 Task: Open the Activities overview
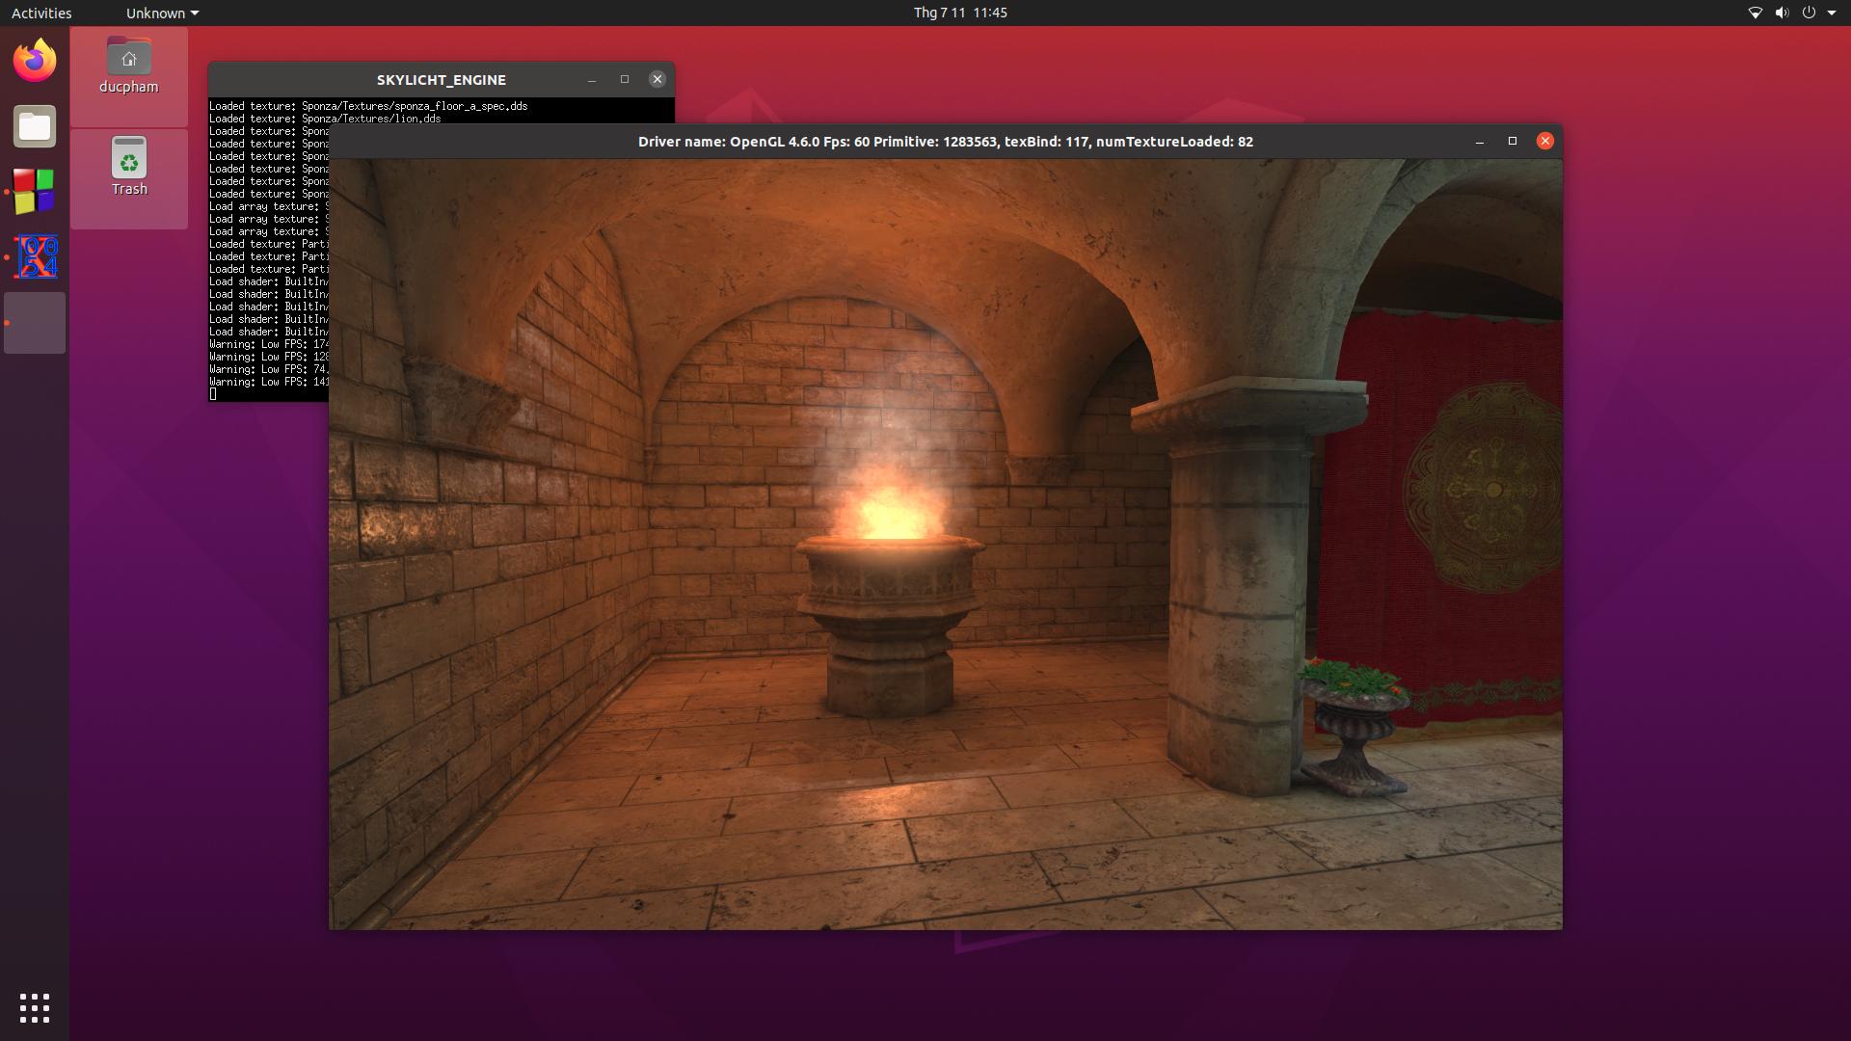(x=41, y=13)
